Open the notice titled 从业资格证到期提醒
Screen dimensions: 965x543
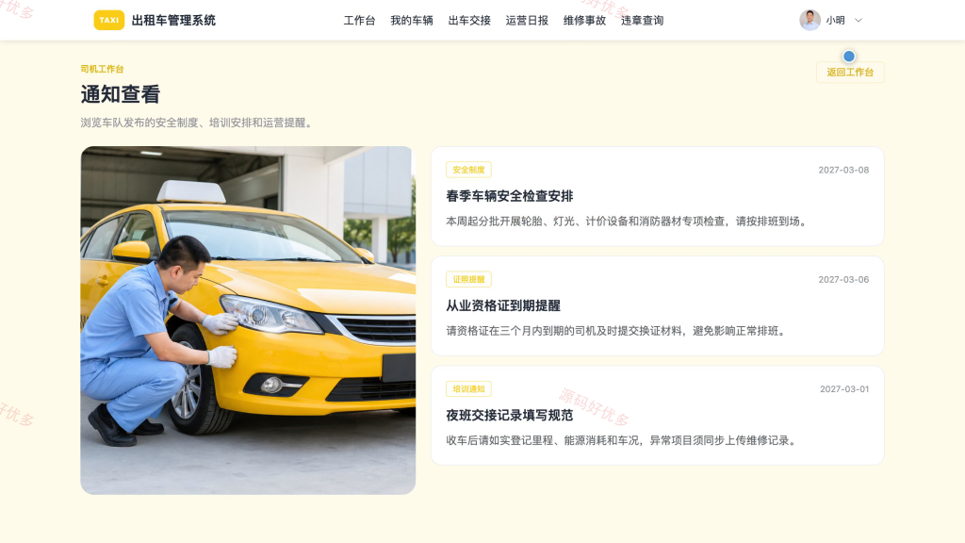[x=503, y=306]
